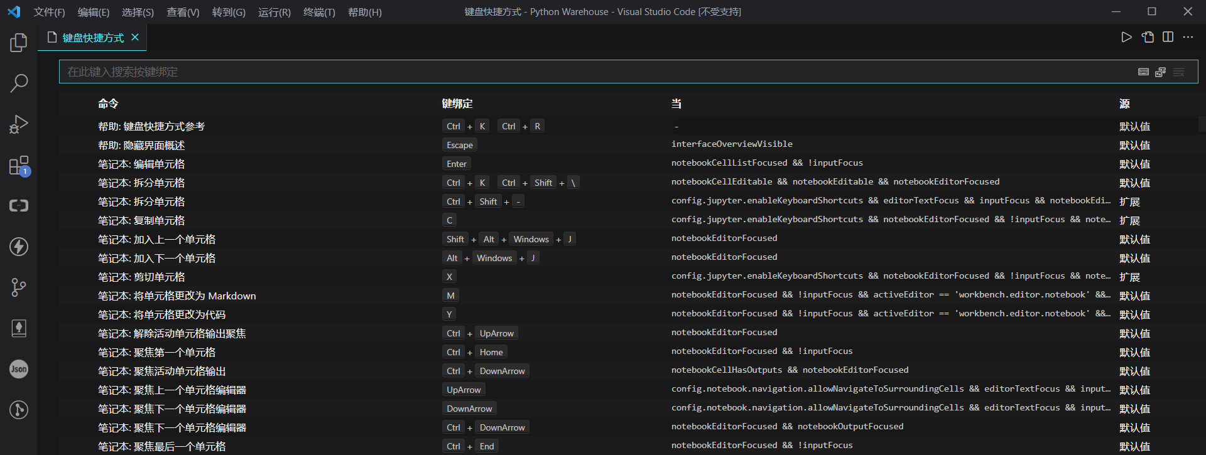Image resolution: width=1206 pixels, height=455 pixels.
Task: Click the 键绑定 column header
Action: click(457, 104)
